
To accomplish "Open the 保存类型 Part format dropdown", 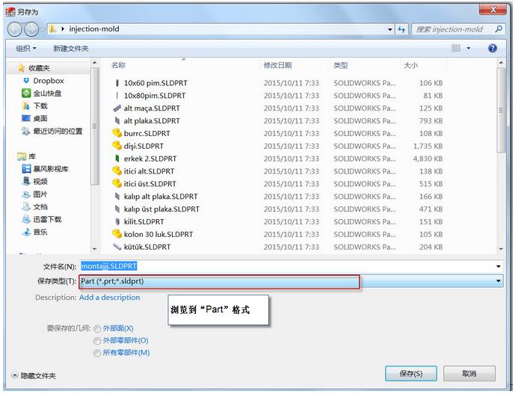I will [499, 281].
